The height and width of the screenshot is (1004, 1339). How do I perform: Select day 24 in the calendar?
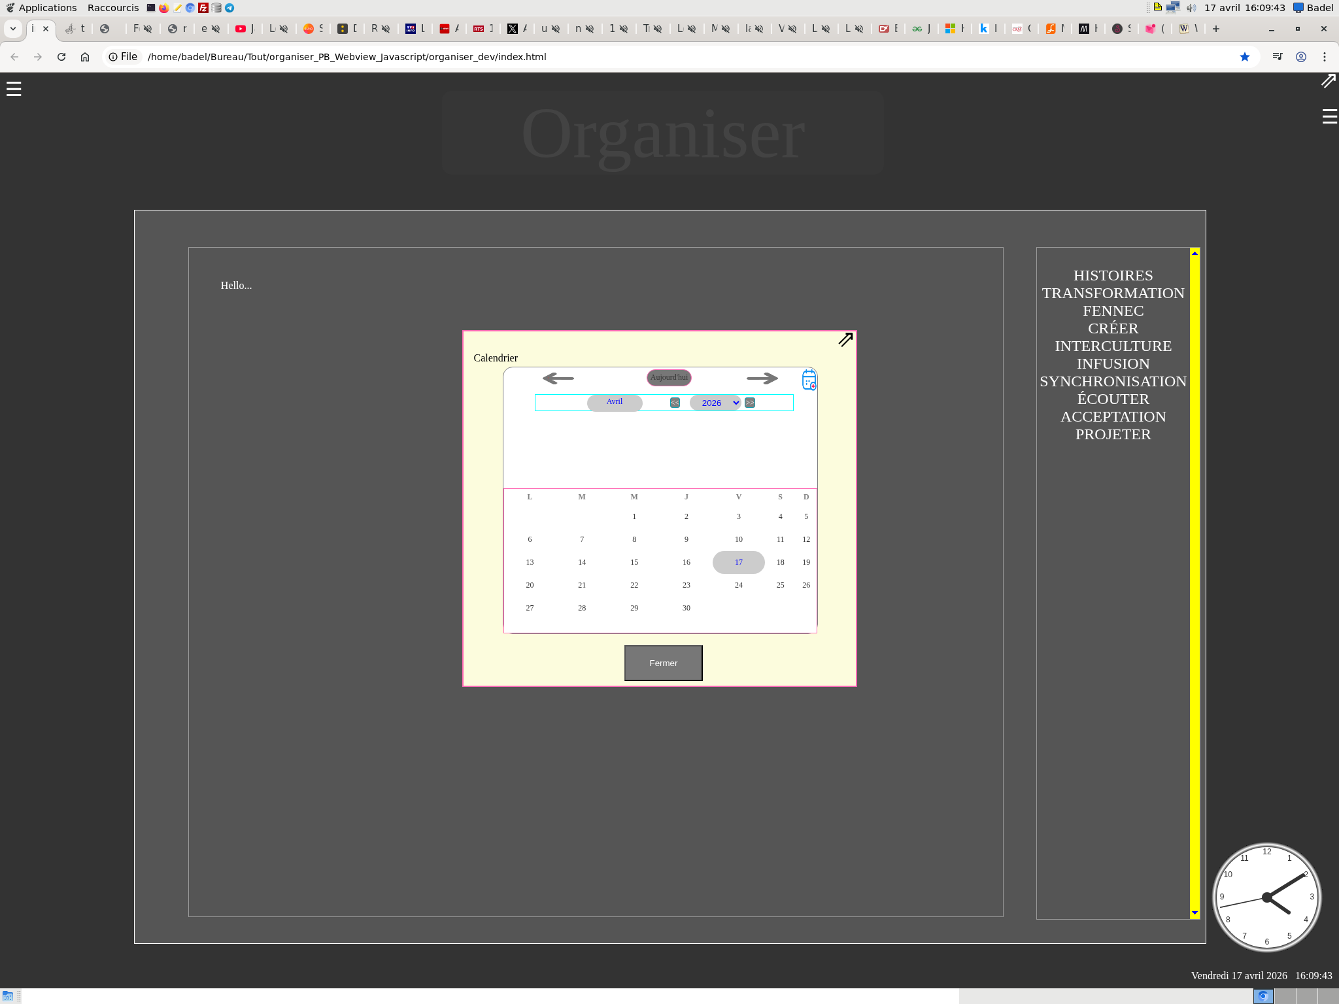[738, 585]
